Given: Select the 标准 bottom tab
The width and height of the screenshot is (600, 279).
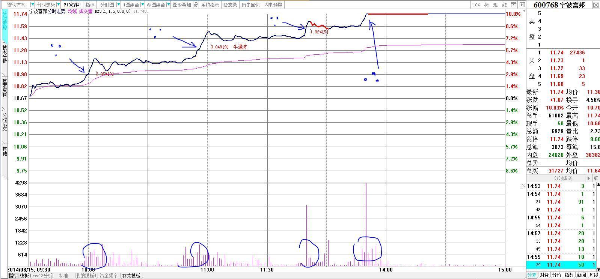Looking at the screenshot, I should (63, 276).
